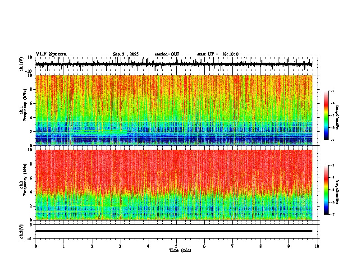The height and width of the screenshot is (276, 357).
Task: Click the log(PSD) title beside ch.1 color bar
Action: 338,117
